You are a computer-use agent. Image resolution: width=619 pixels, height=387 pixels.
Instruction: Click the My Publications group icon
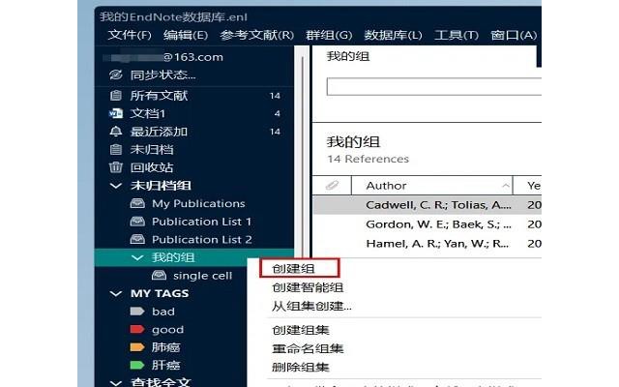[x=137, y=203]
